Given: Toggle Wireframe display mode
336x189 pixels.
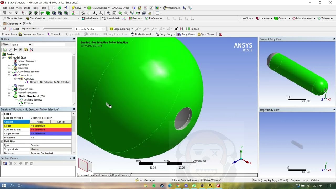Looking at the screenshot, I should [90, 18].
